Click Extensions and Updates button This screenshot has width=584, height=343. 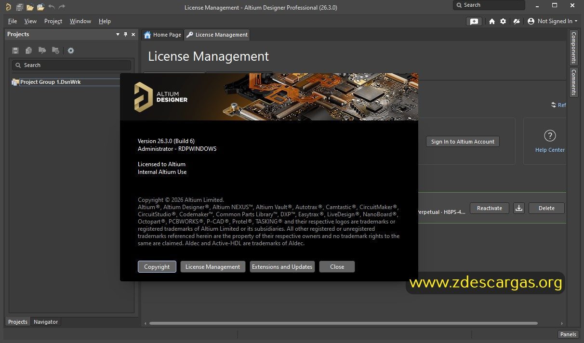click(282, 267)
